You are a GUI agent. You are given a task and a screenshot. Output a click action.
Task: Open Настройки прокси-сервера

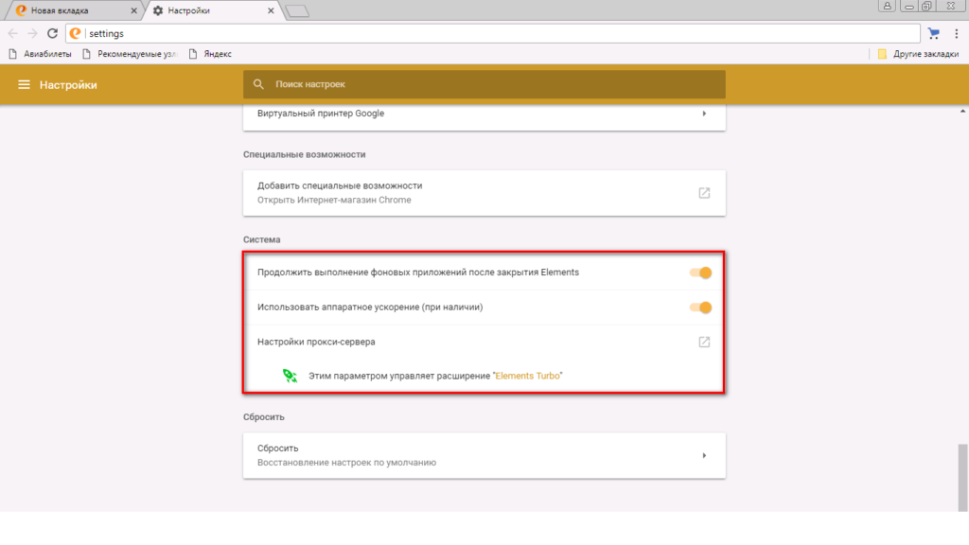pyautogui.click(x=484, y=342)
